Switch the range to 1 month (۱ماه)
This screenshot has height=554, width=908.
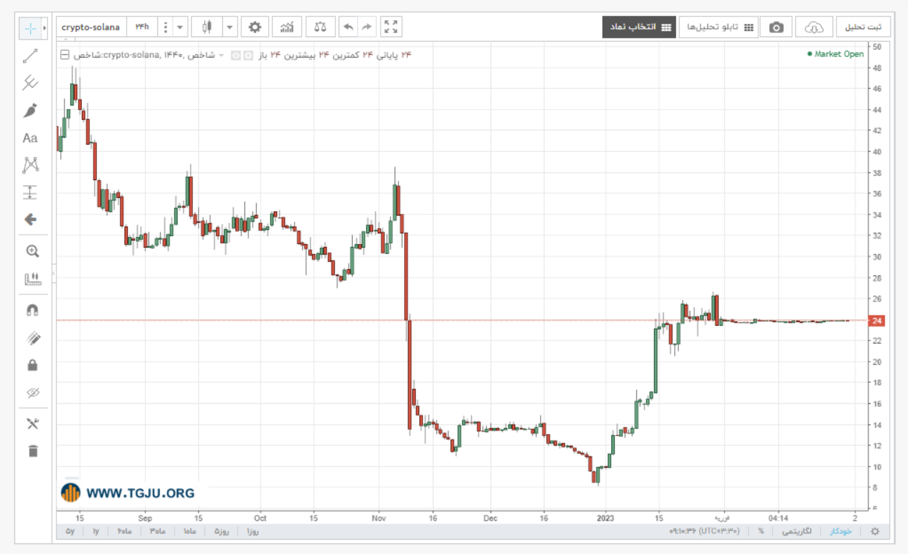[190, 531]
